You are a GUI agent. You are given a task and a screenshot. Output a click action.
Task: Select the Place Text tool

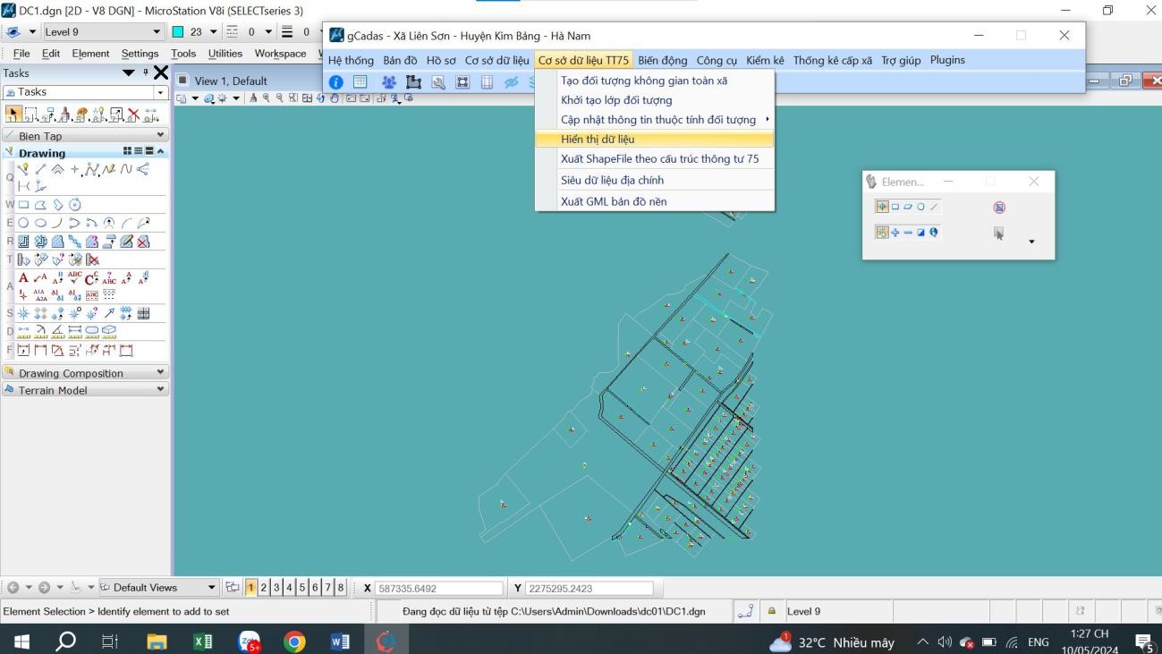[24, 278]
